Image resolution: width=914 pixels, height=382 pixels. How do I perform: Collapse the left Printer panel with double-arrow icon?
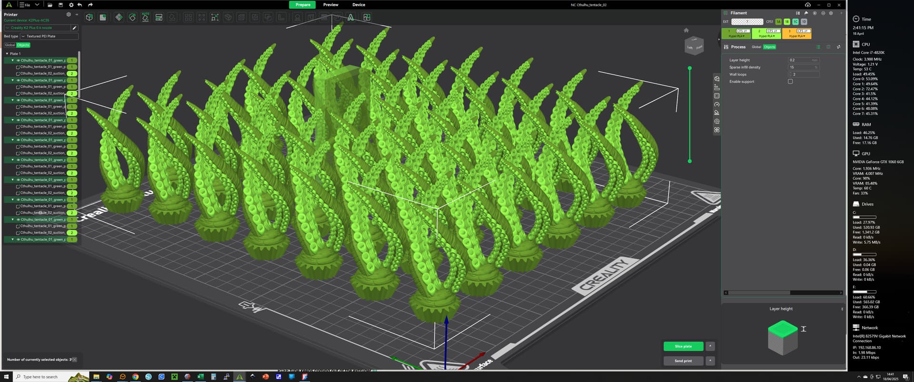click(77, 14)
